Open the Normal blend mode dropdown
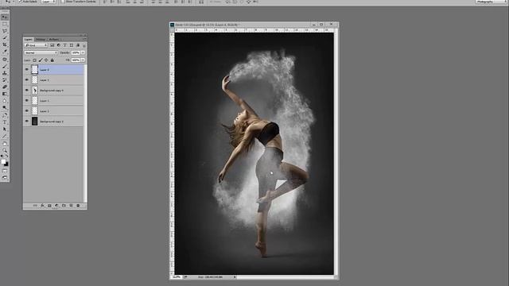This screenshot has width=509, height=286. click(41, 52)
